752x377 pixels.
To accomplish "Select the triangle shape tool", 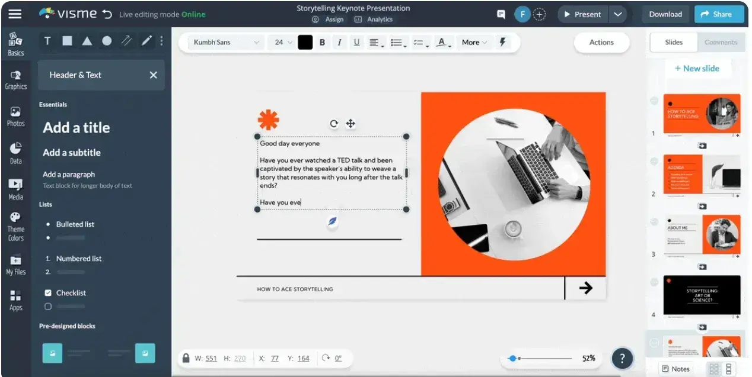I will tap(87, 41).
